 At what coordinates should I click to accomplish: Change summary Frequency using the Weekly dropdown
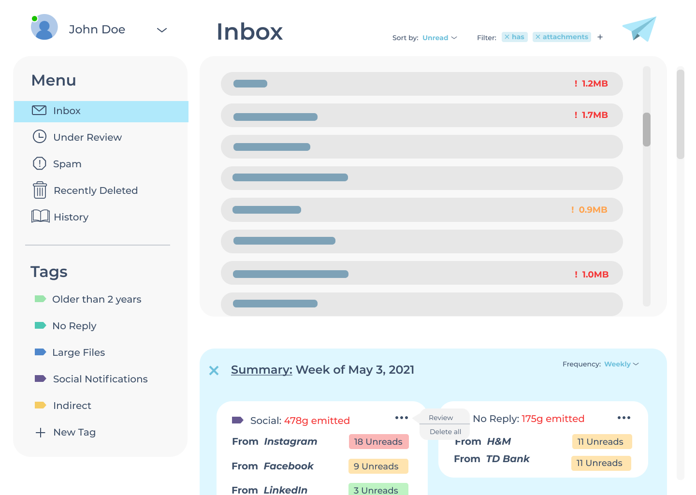[622, 364]
